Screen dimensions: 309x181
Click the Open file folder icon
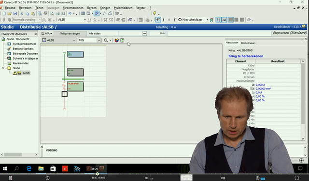click(x=9, y=14)
